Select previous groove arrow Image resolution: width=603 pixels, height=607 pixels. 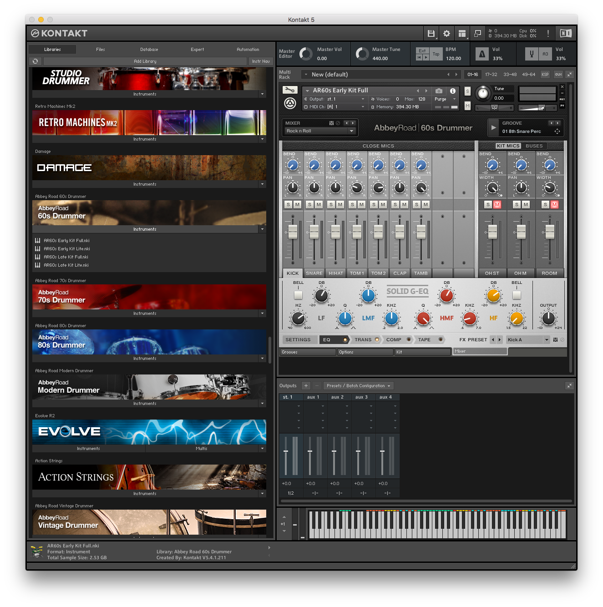tap(551, 123)
